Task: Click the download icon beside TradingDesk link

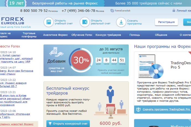Action: point(138,109)
